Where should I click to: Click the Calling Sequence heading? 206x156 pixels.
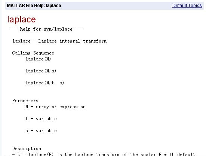[x=33, y=53]
